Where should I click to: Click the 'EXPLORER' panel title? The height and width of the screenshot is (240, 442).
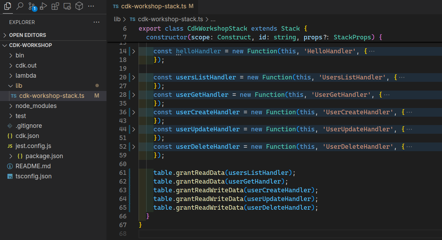(22, 22)
